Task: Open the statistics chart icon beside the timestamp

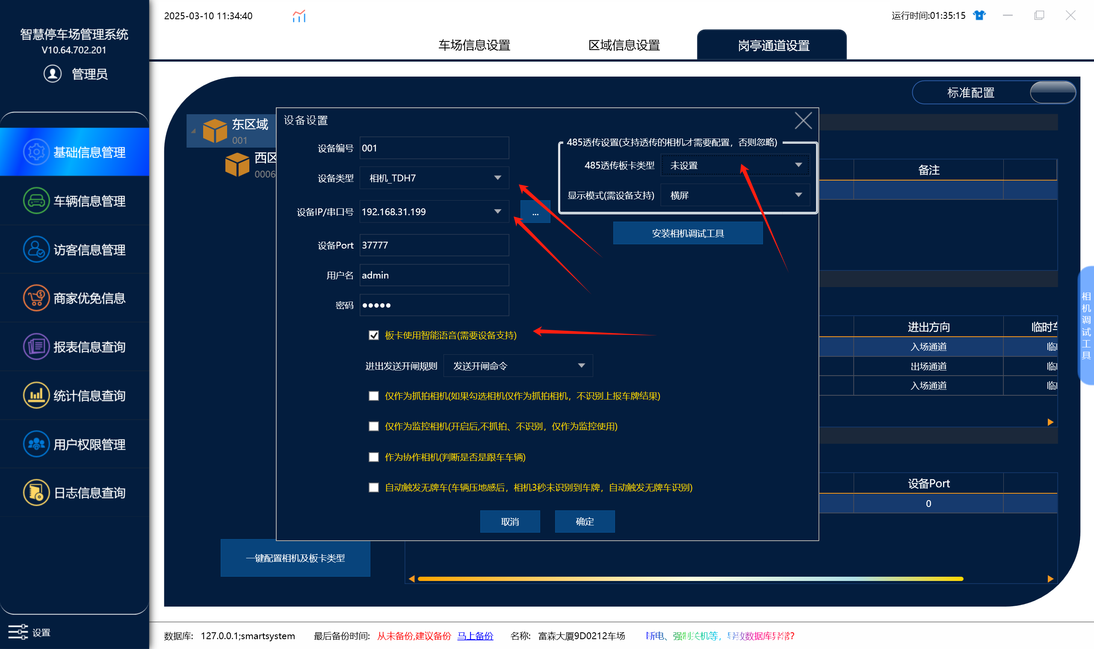Action: 299,16
